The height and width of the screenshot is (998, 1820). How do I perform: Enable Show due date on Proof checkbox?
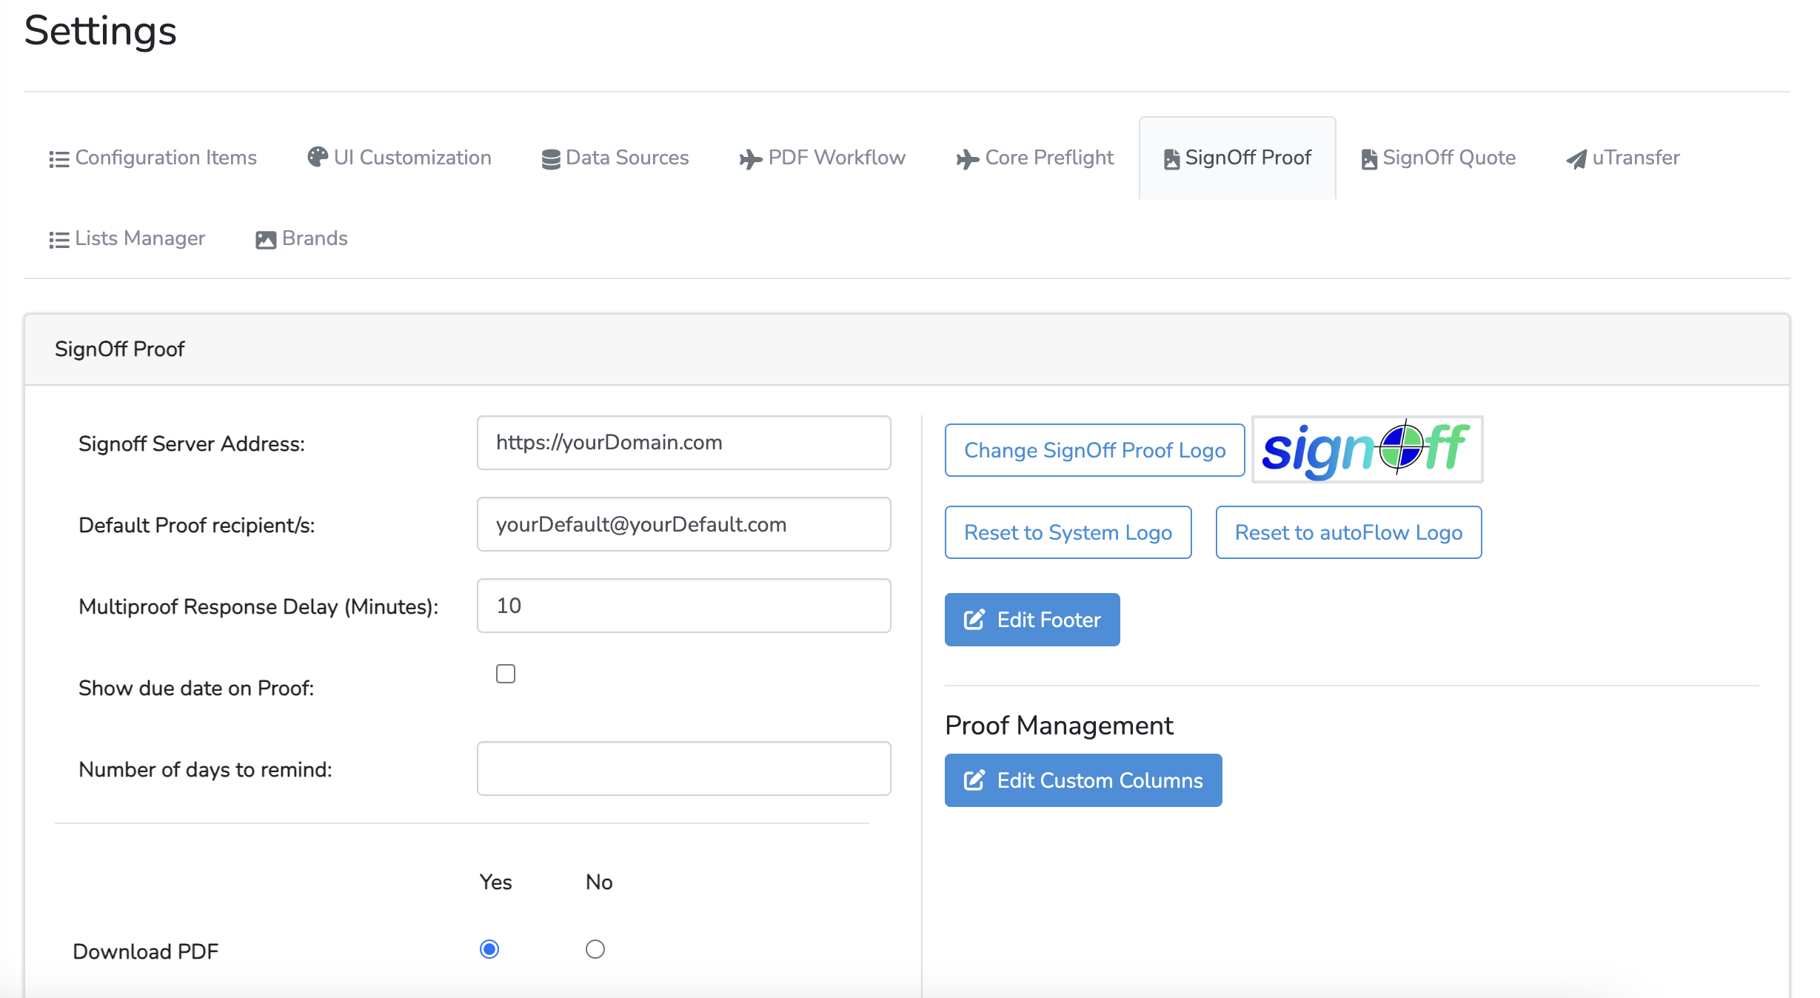[506, 674]
